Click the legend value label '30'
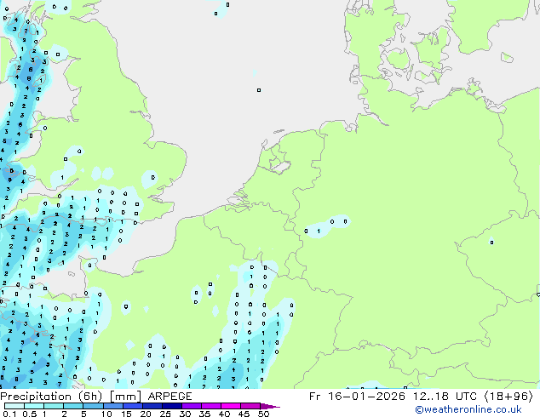 pyautogui.click(x=185, y=414)
